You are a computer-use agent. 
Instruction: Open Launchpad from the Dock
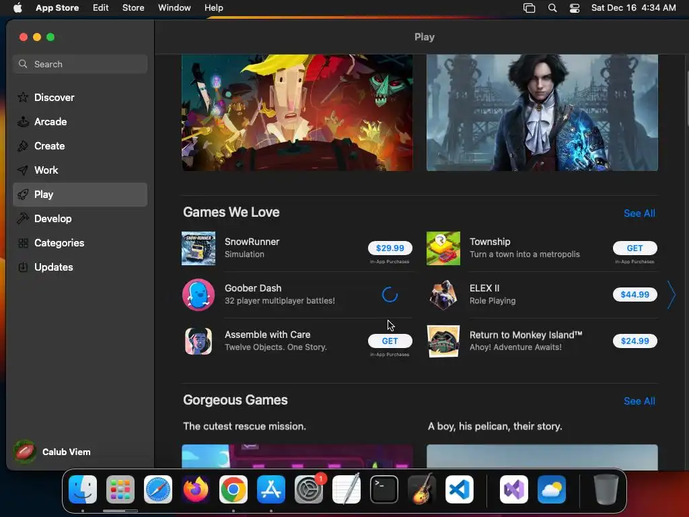120,489
